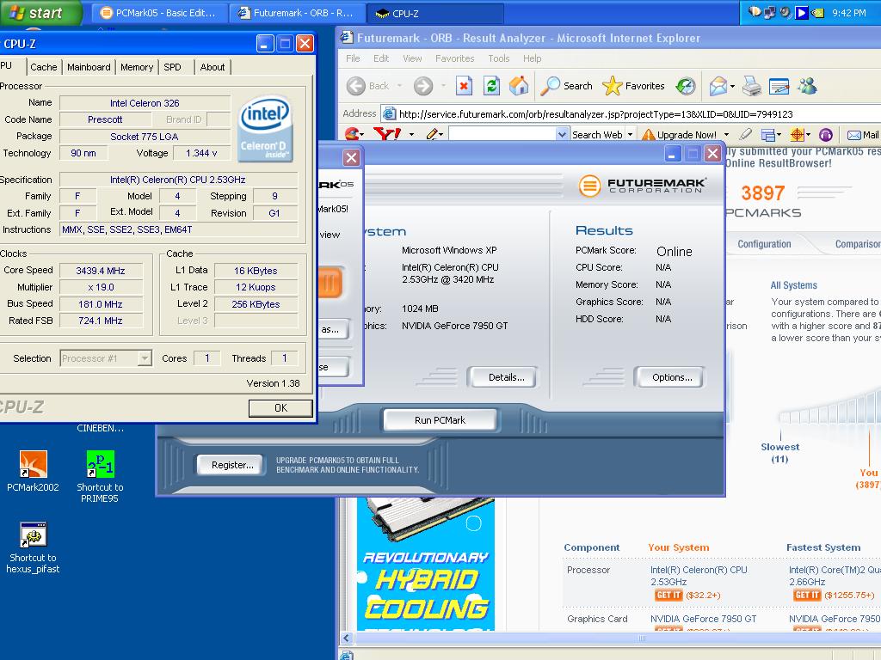881x660 pixels.
Task: Click the Yahoo Y! logo in toolbar
Action: tap(387, 134)
